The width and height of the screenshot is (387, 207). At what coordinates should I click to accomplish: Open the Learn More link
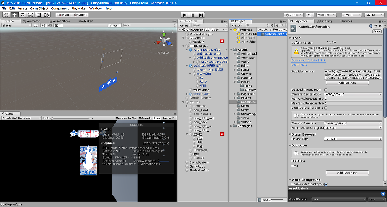[x=299, y=65]
